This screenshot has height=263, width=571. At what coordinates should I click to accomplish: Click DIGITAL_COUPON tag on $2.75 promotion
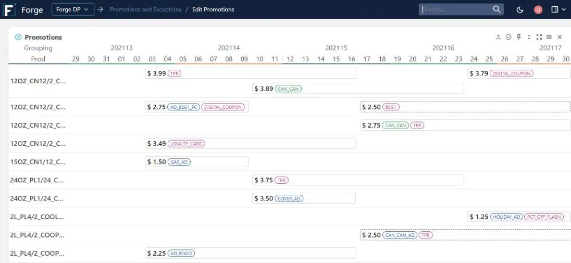pyautogui.click(x=223, y=107)
